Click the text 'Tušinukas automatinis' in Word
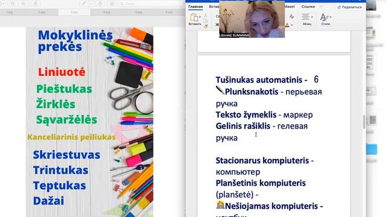The image size is (387, 217). [259, 80]
